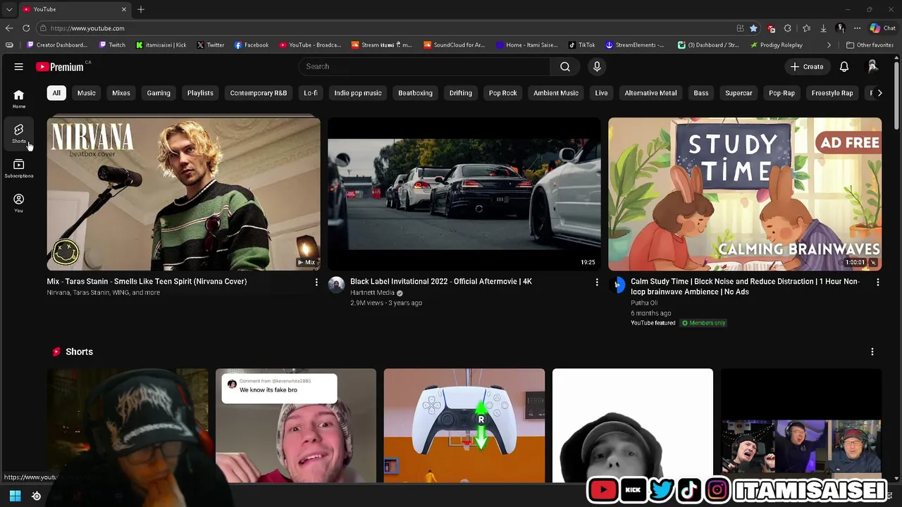Open the Other favorites folder
Viewport: 902px width, 507px height.
click(870, 45)
